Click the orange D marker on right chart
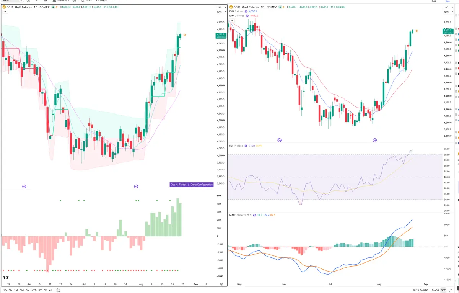459x293 pixels. [417, 31]
